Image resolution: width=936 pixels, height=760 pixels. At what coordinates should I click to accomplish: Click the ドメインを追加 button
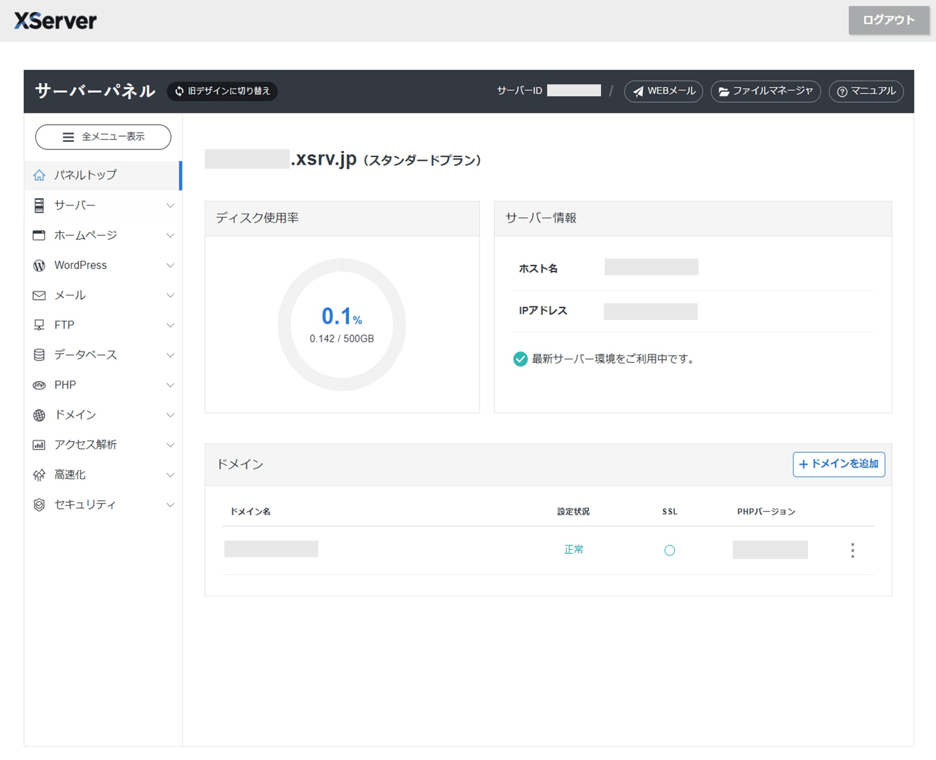838,464
